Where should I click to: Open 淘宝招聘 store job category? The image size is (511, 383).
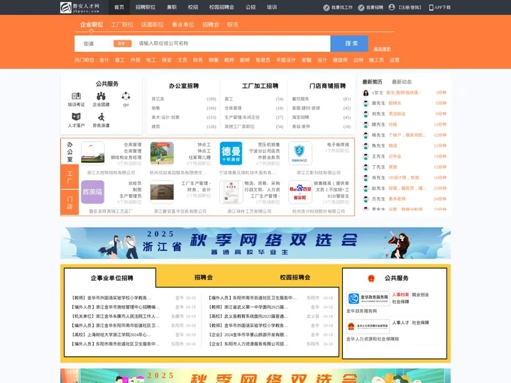[300, 117]
